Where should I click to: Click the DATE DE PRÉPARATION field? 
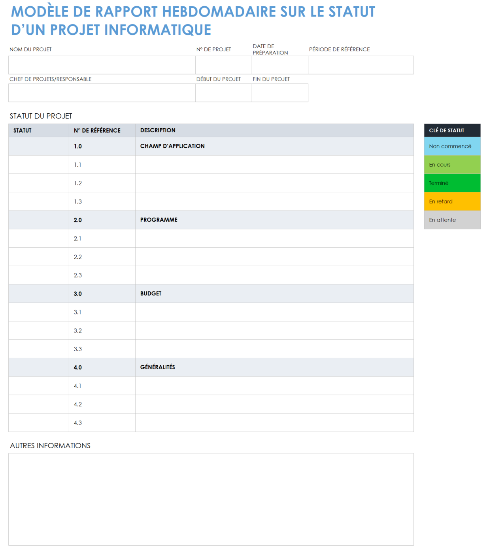(x=279, y=65)
